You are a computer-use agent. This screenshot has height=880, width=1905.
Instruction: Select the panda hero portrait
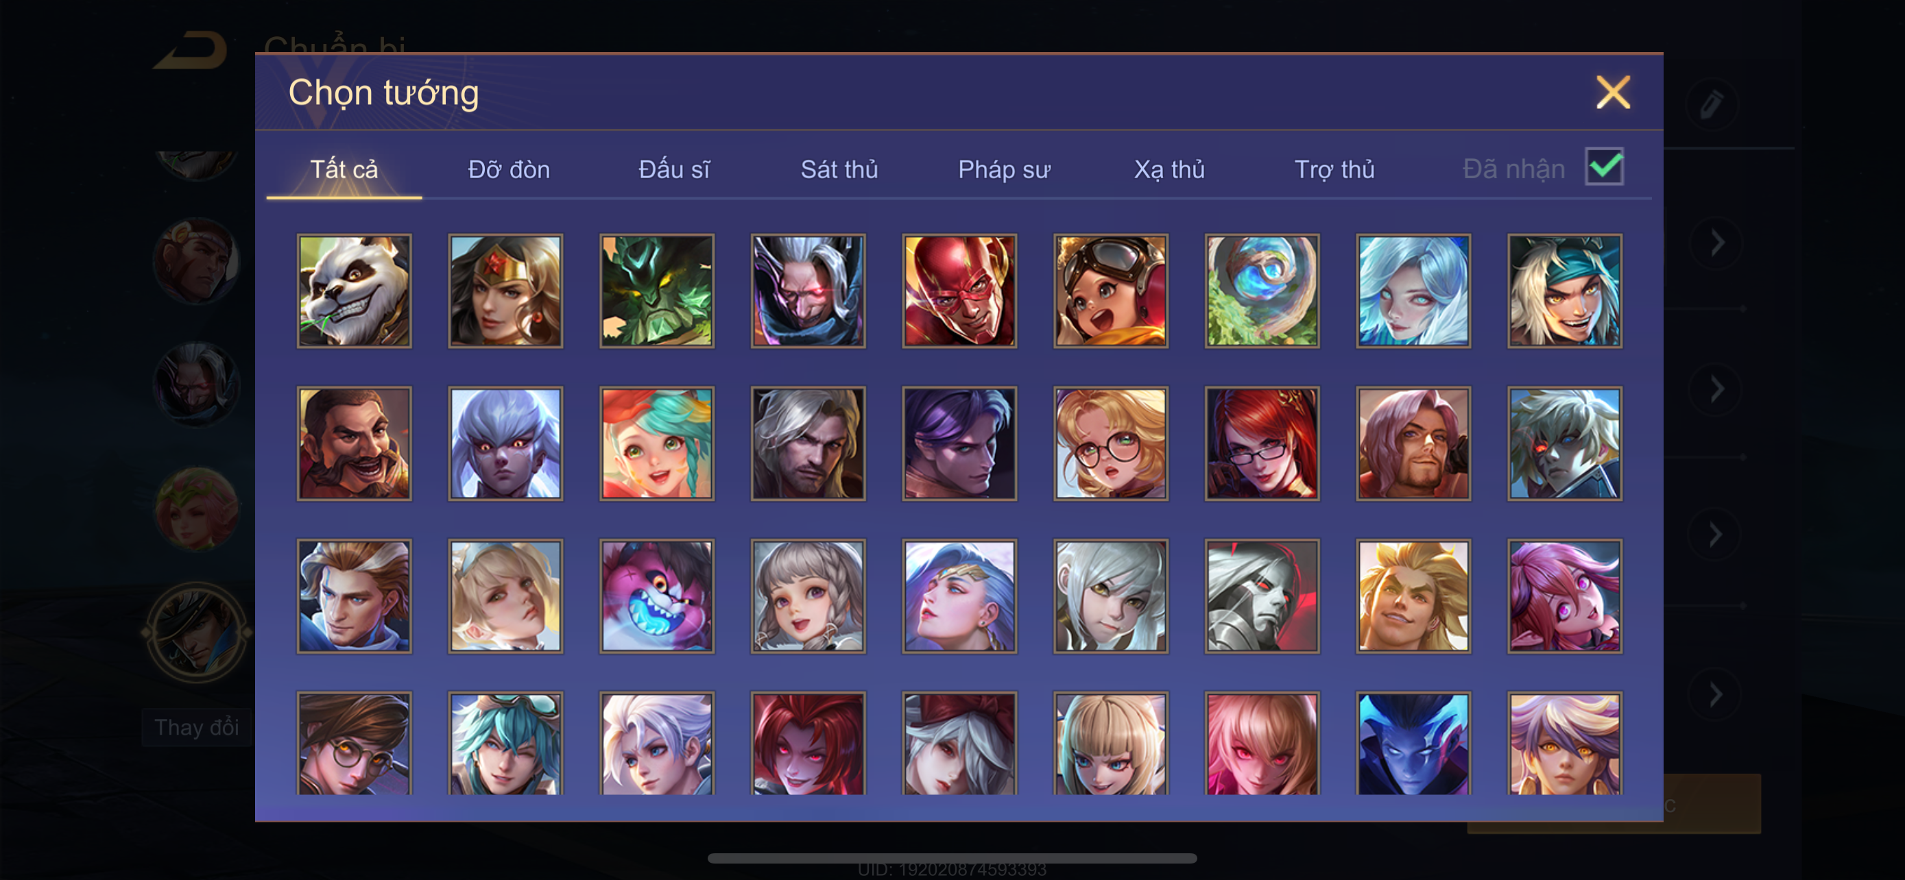click(x=355, y=291)
